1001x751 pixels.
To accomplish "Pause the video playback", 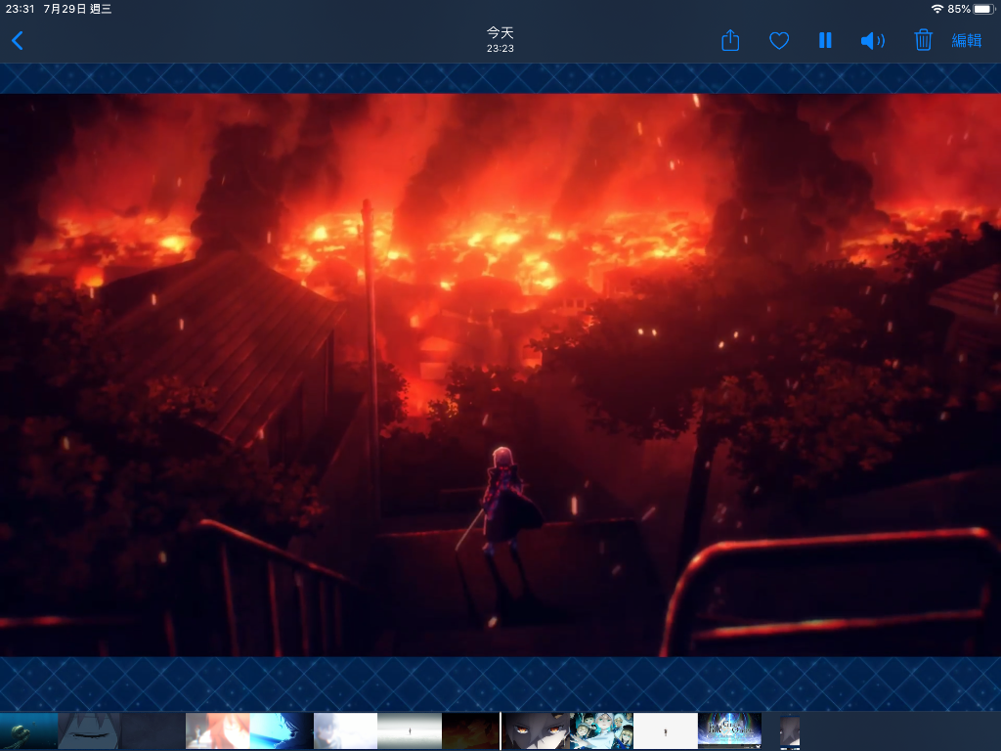I will [825, 41].
